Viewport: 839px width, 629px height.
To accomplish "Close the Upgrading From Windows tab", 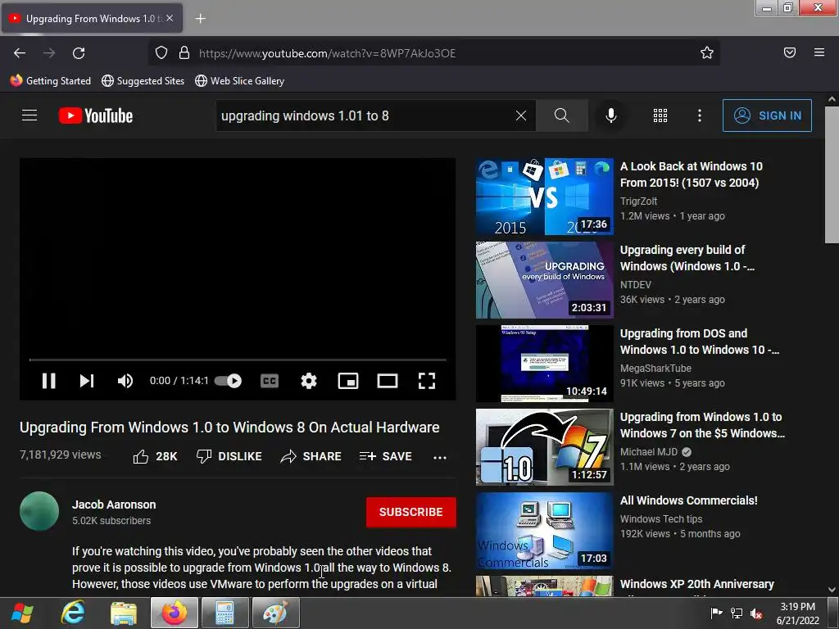I will 170,18.
